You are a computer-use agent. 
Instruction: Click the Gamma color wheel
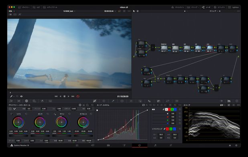point(40,122)
